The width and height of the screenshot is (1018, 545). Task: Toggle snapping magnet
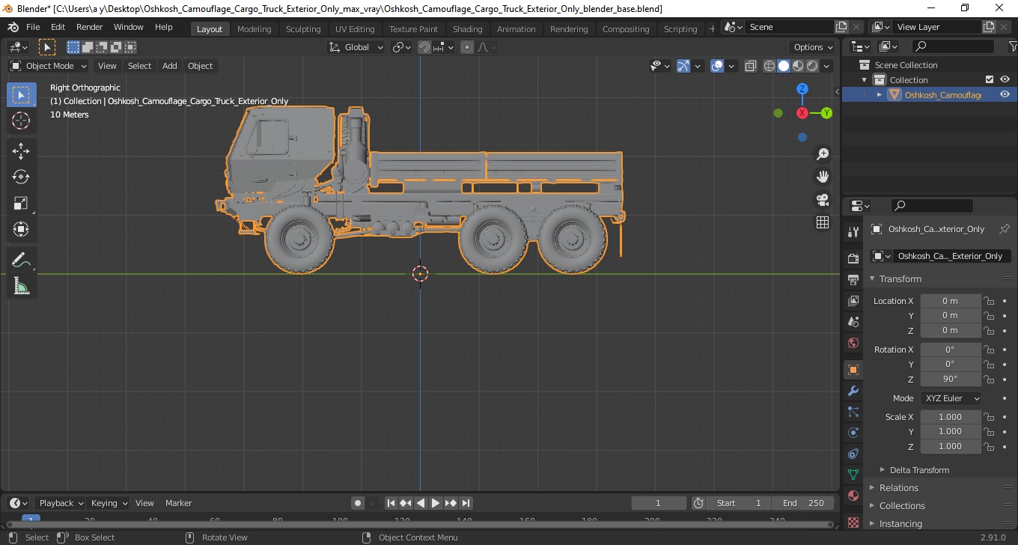pyautogui.click(x=424, y=47)
